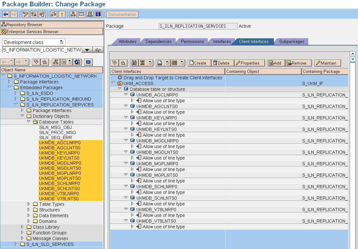
Task: Click the blue information icon in top toolbar
Action: tap(98, 14)
